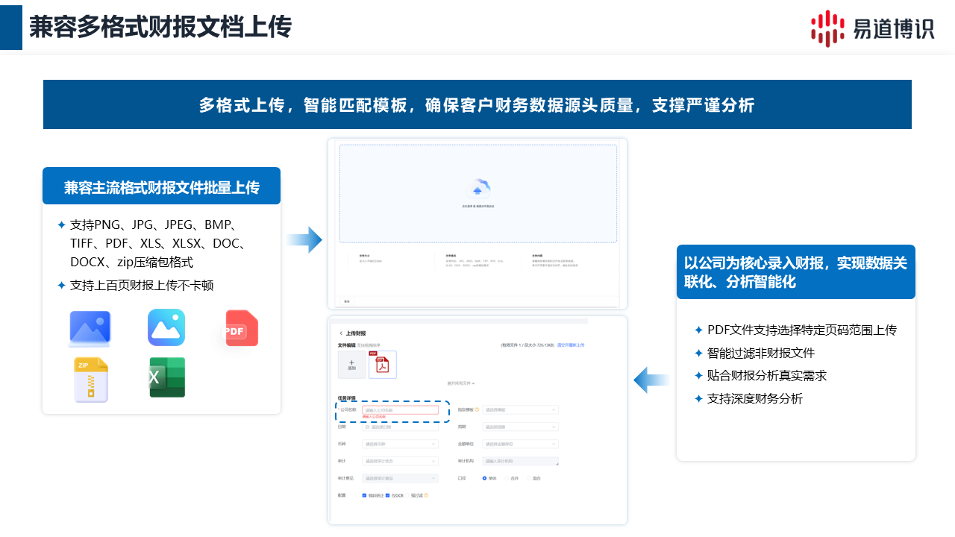Select the 合并 radio option

pyautogui.click(x=507, y=478)
